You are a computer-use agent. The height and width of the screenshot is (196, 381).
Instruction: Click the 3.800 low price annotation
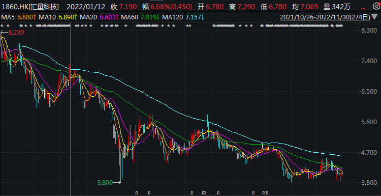[105, 182]
